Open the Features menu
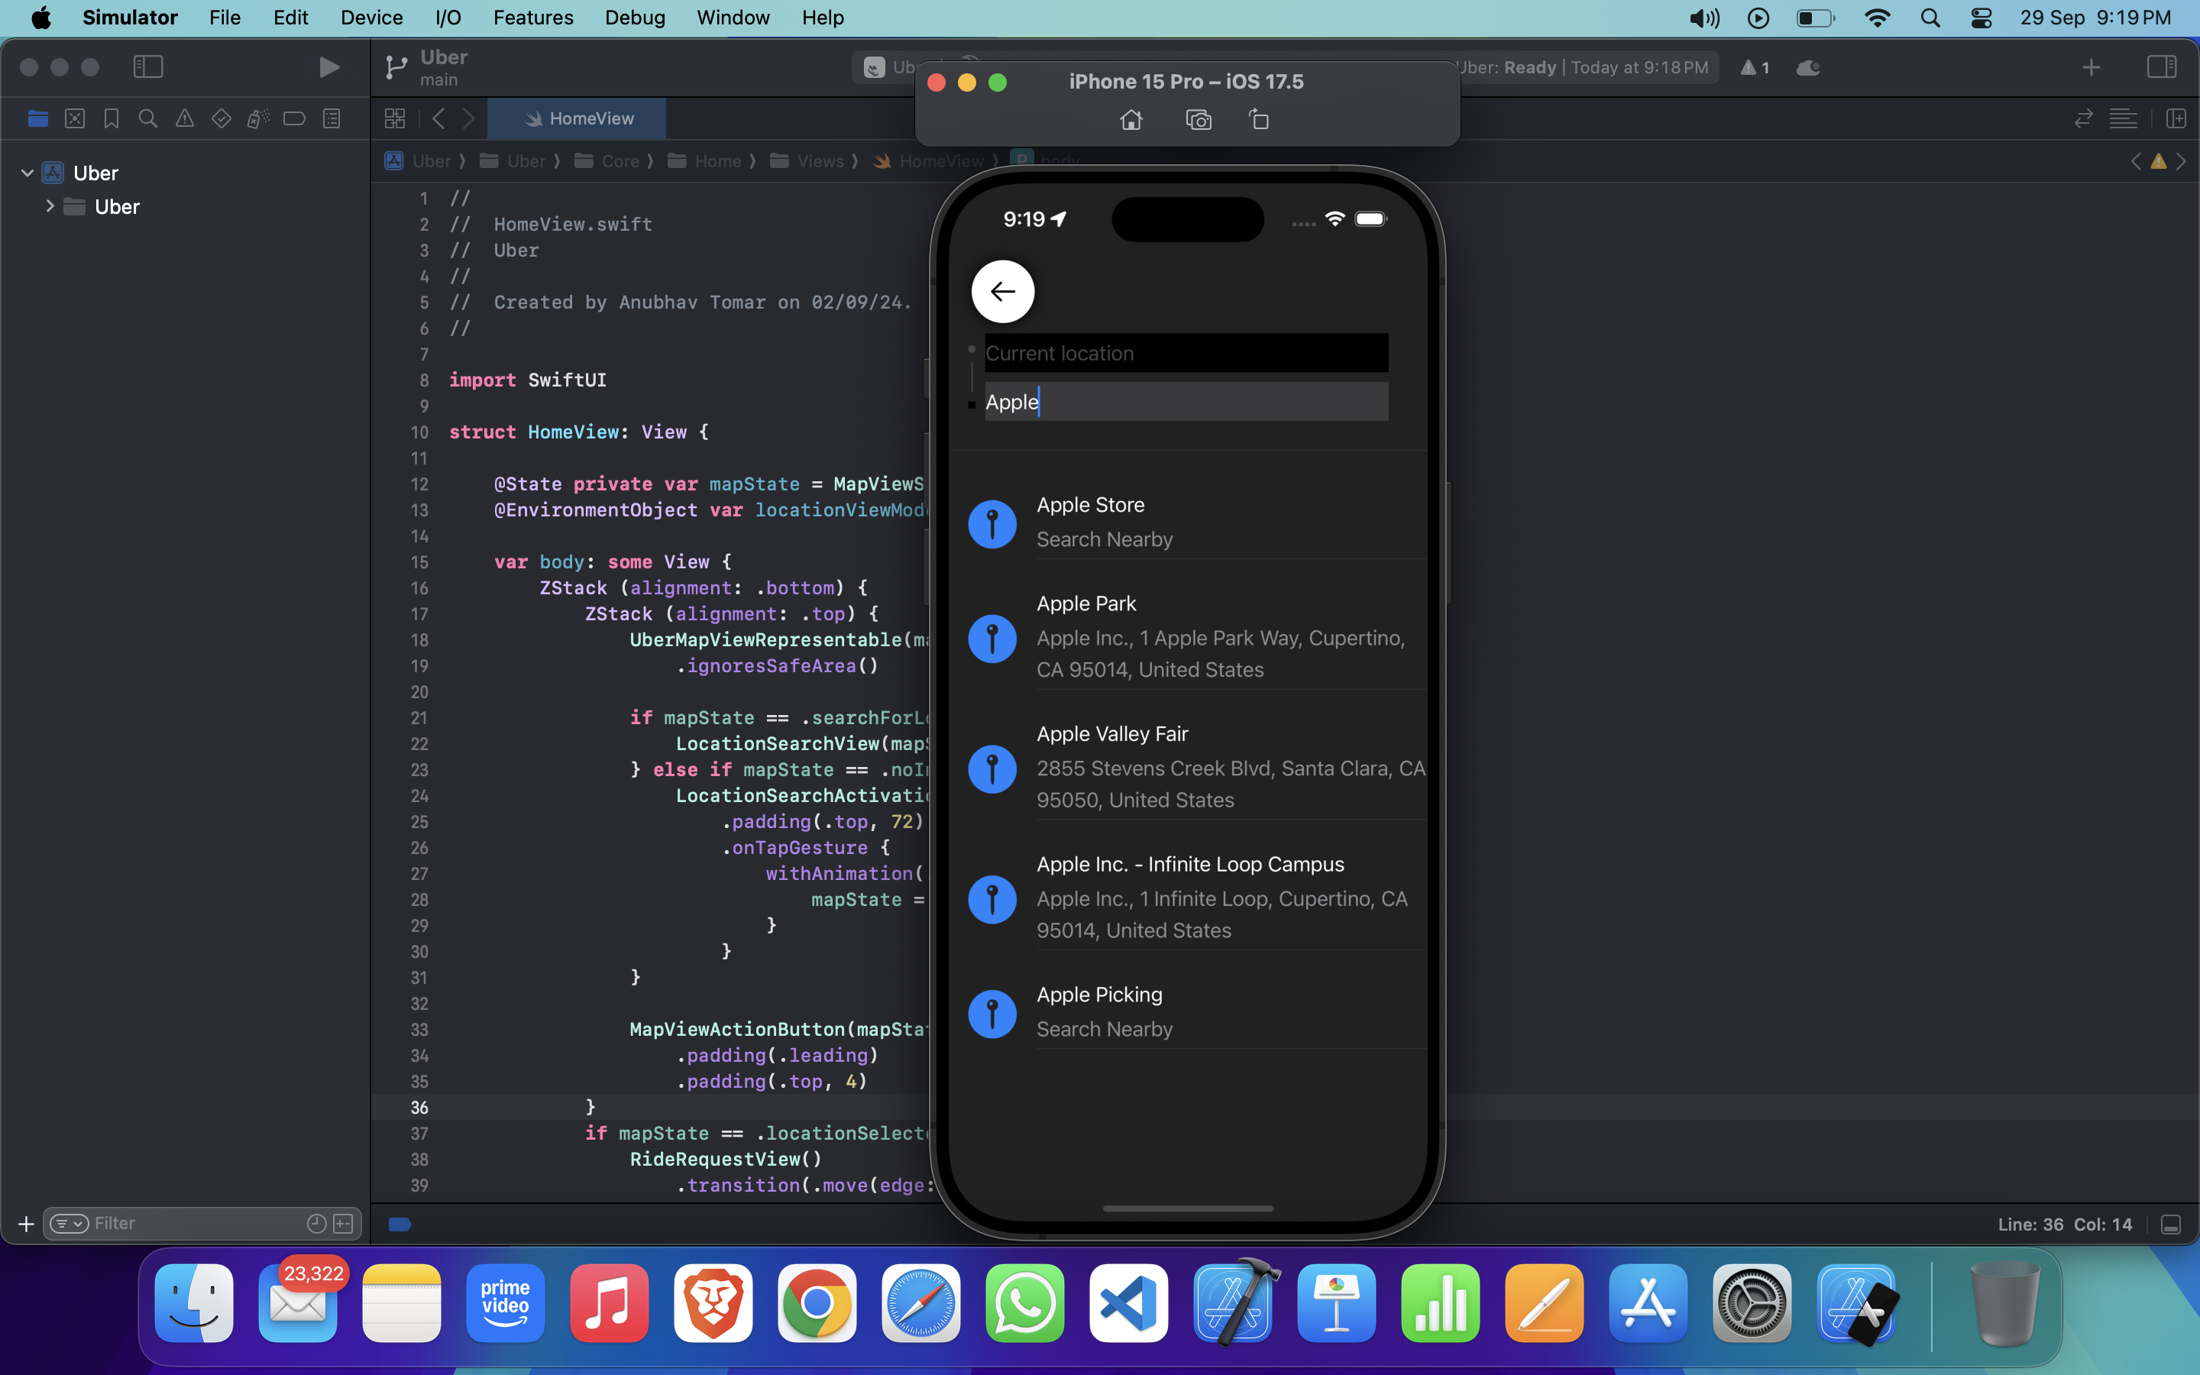The image size is (2200, 1375). click(532, 18)
